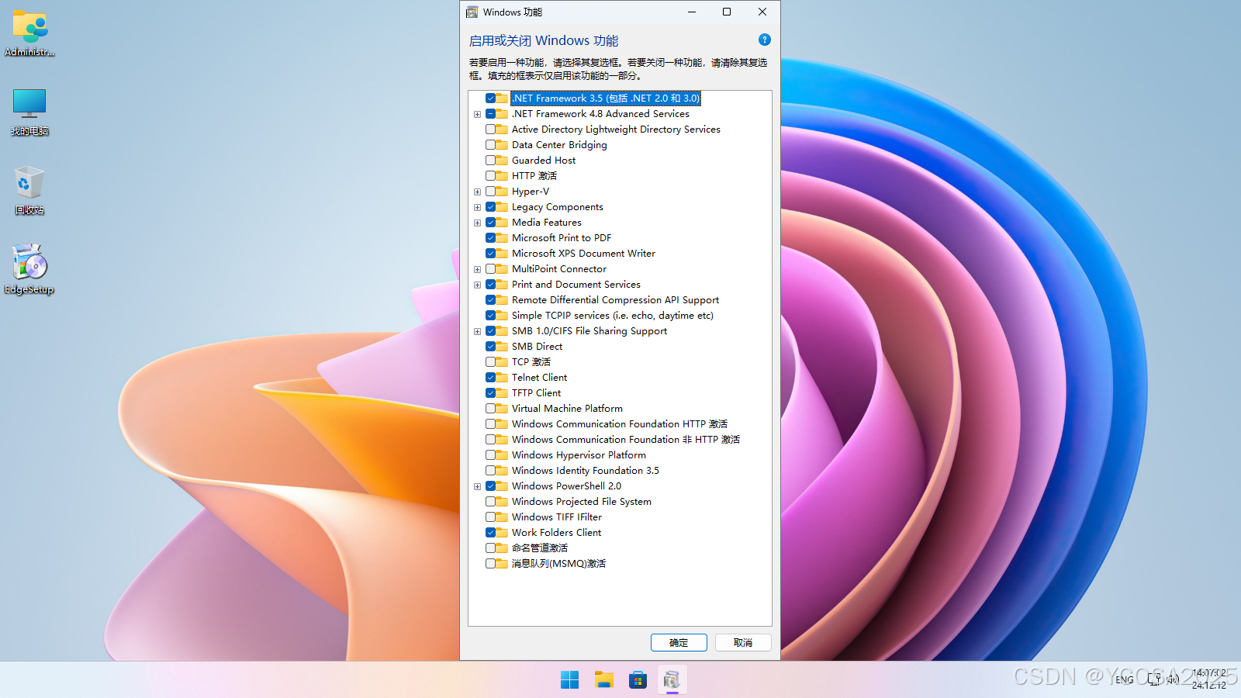
Task: Expand the MultiPoint Connector tree node
Action: 478,269
